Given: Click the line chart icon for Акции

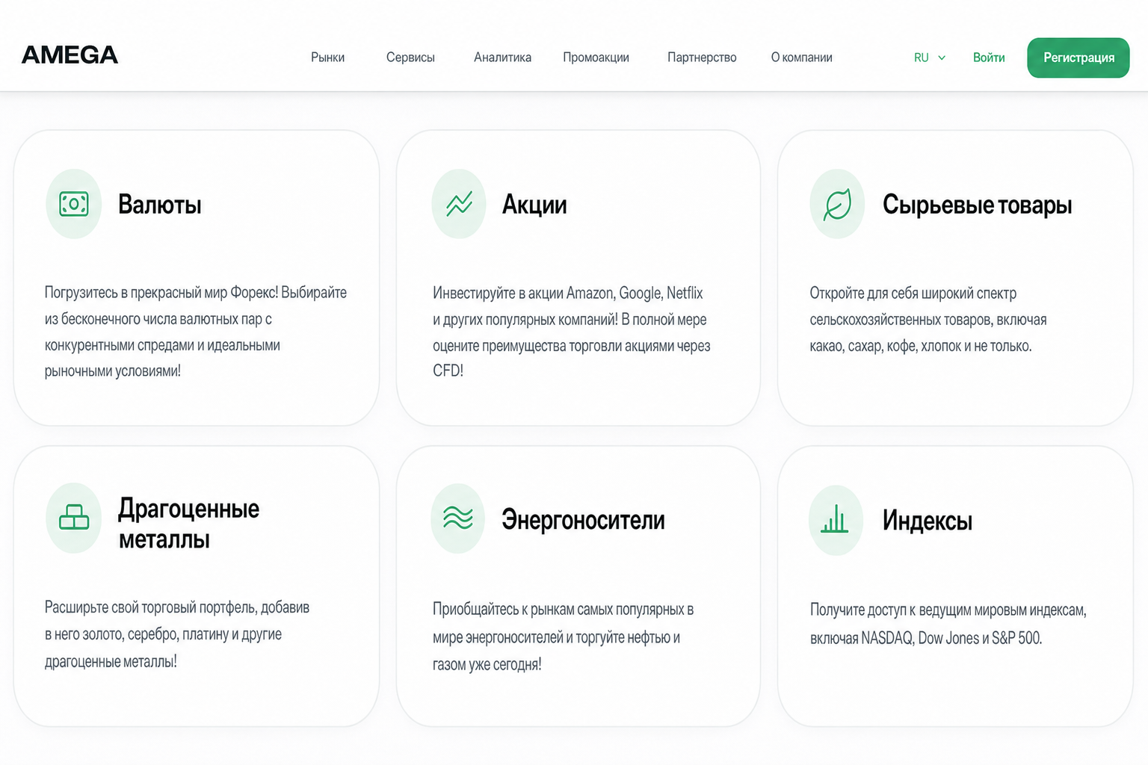Looking at the screenshot, I should click(x=459, y=204).
